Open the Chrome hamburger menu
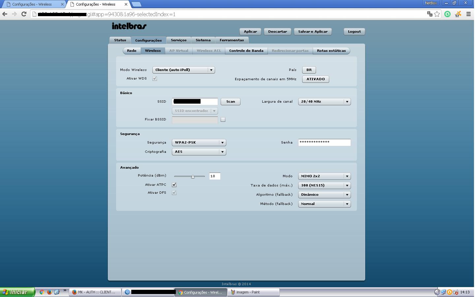475x297 pixels. point(468,14)
